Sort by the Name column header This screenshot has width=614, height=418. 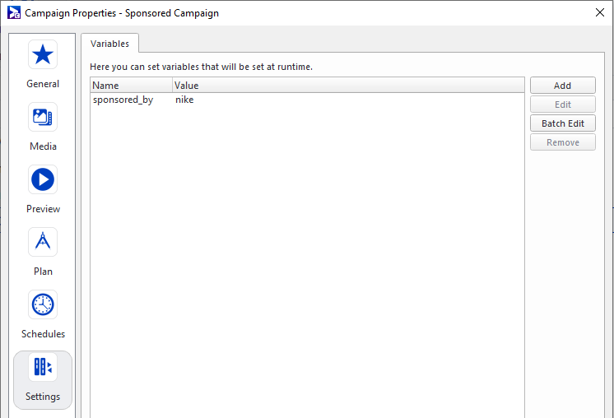point(131,85)
